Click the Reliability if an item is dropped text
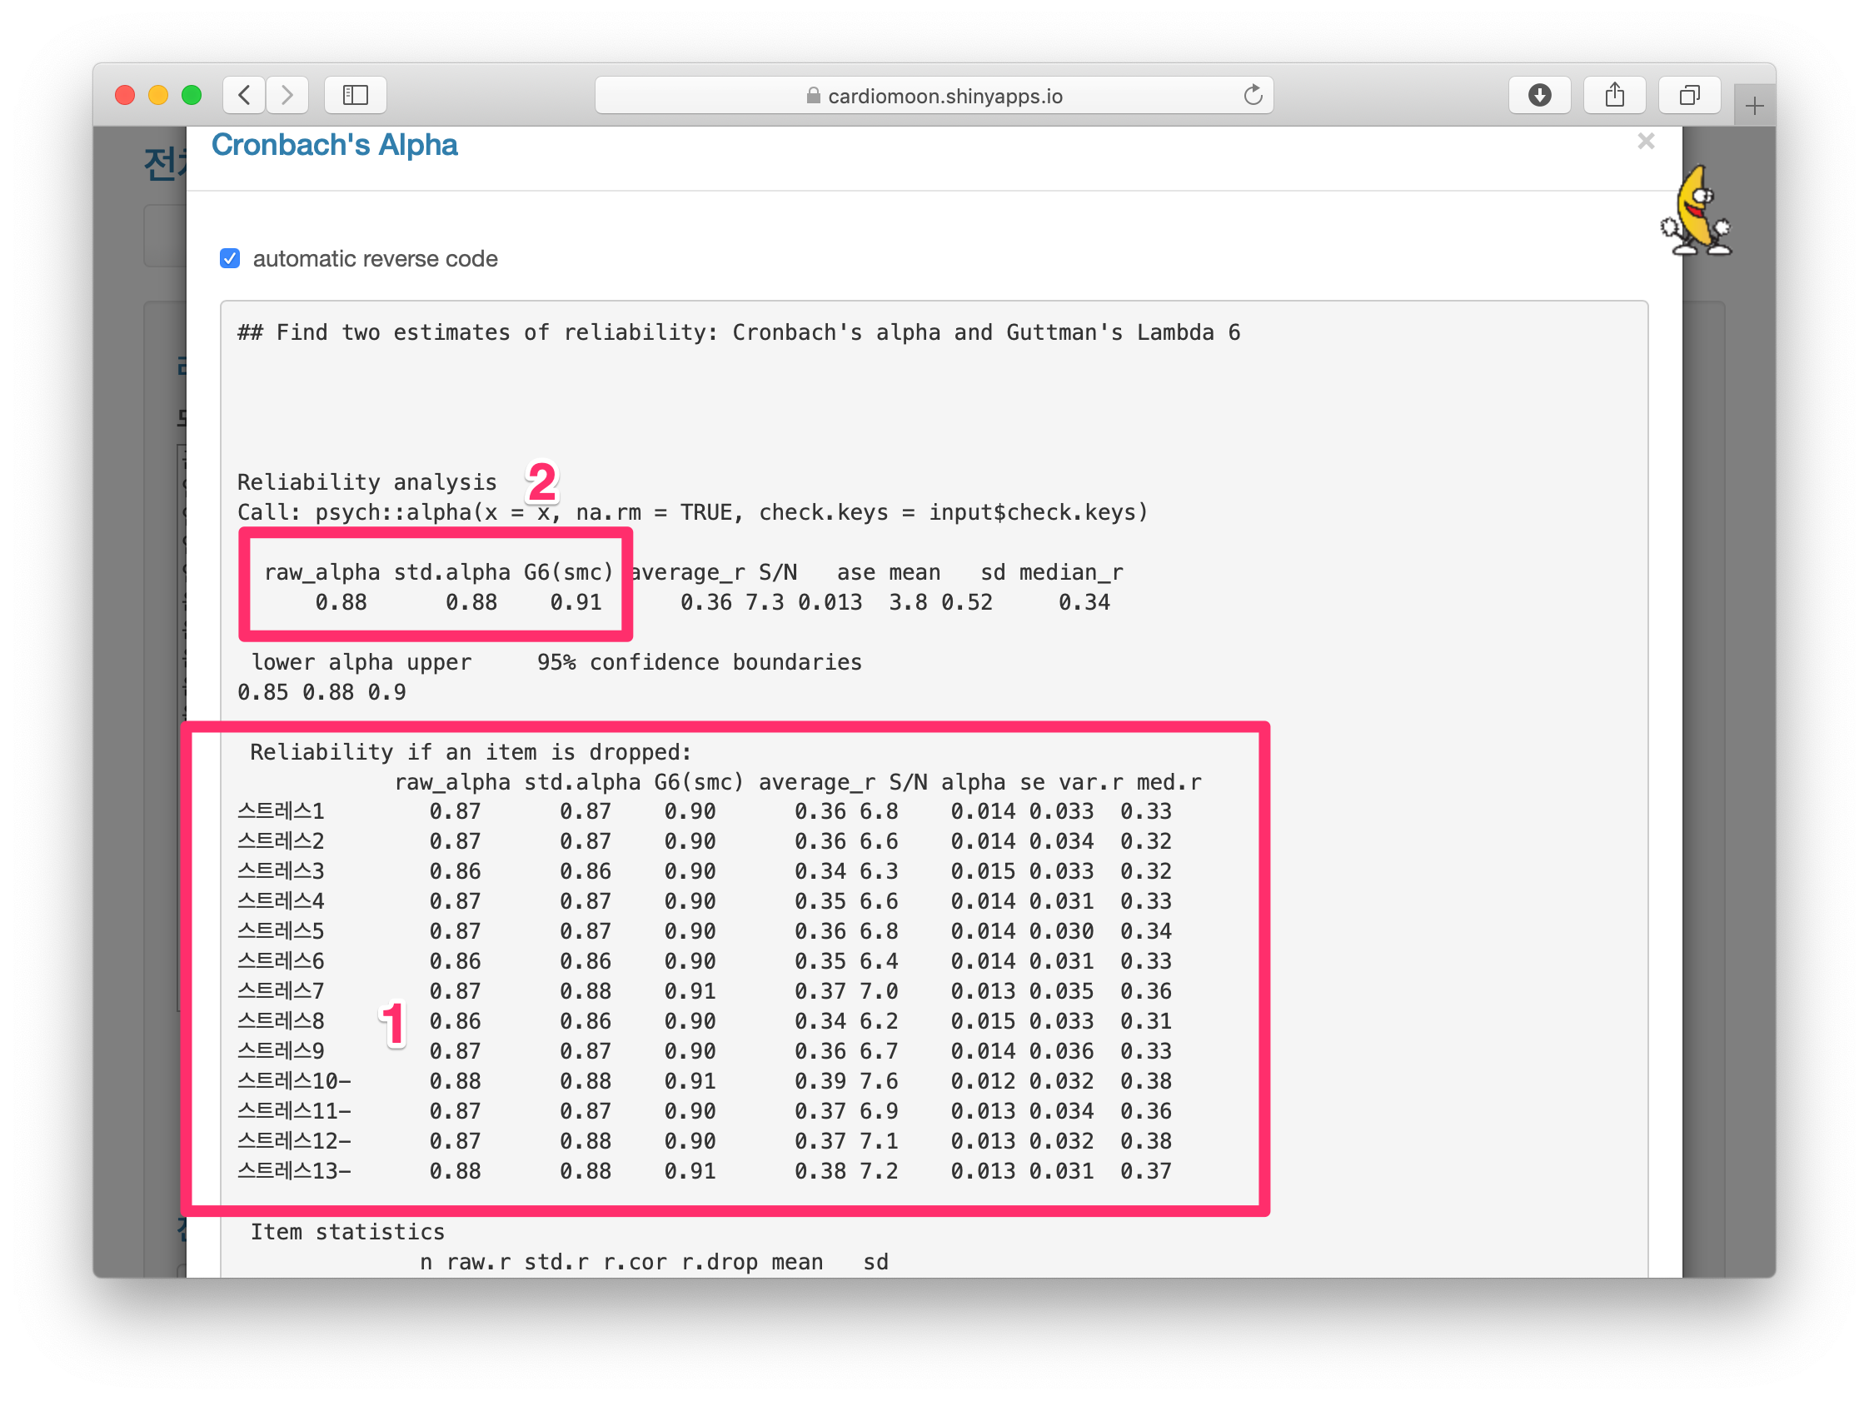Image resolution: width=1869 pixels, height=1401 pixels. [471, 752]
